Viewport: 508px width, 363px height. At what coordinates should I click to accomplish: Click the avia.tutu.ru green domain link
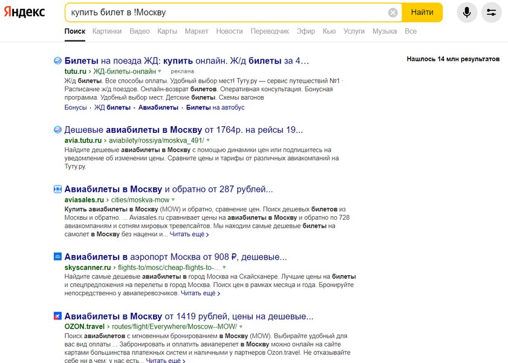coord(83,140)
